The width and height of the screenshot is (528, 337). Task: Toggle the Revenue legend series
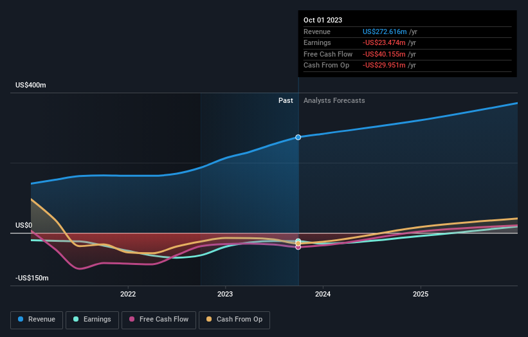coord(37,320)
